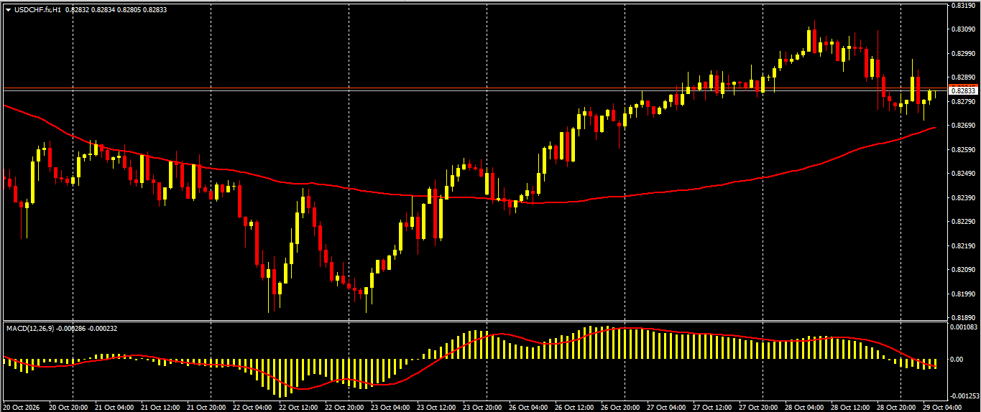
Task: Click the 0.82090 price scale label
Action: [963, 270]
